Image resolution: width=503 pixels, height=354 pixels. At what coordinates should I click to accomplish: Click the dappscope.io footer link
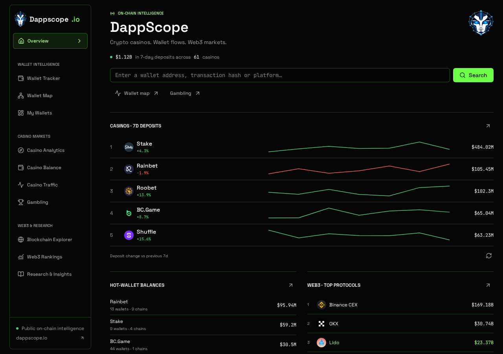(50, 338)
